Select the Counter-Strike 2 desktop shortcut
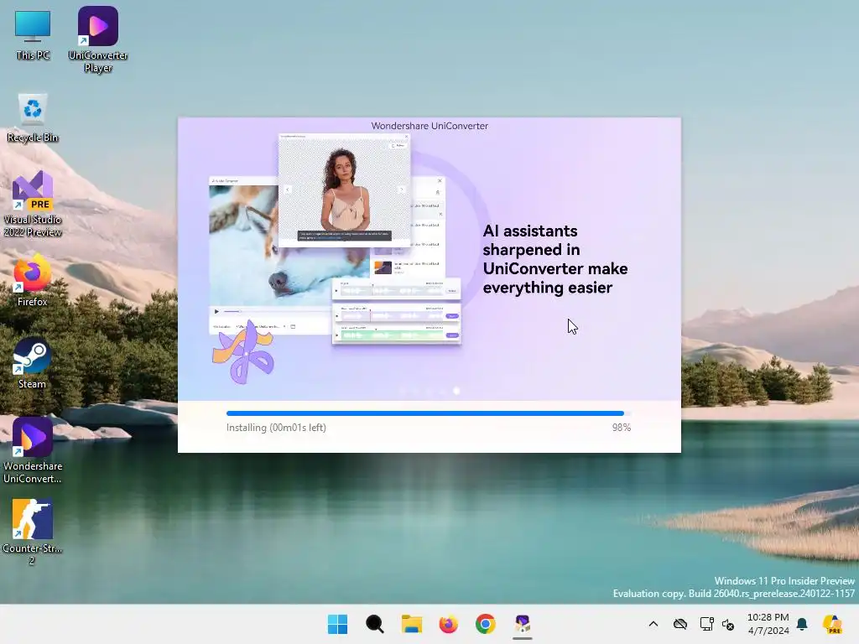859x644 pixels. [33, 531]
